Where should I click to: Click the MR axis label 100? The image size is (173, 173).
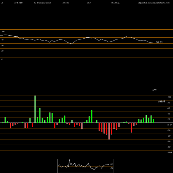click(x=169, y=97)
